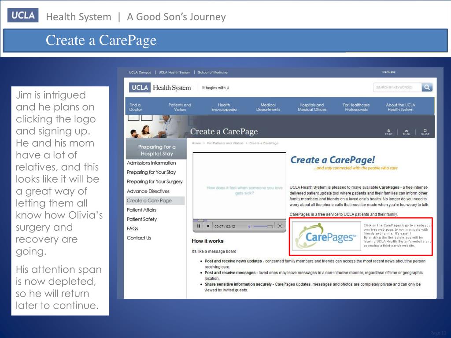The width and height of the screenshot is (451, 338).
Task: Click 'Create a CarePage!' headline text
Action: (x=333, y=160)
